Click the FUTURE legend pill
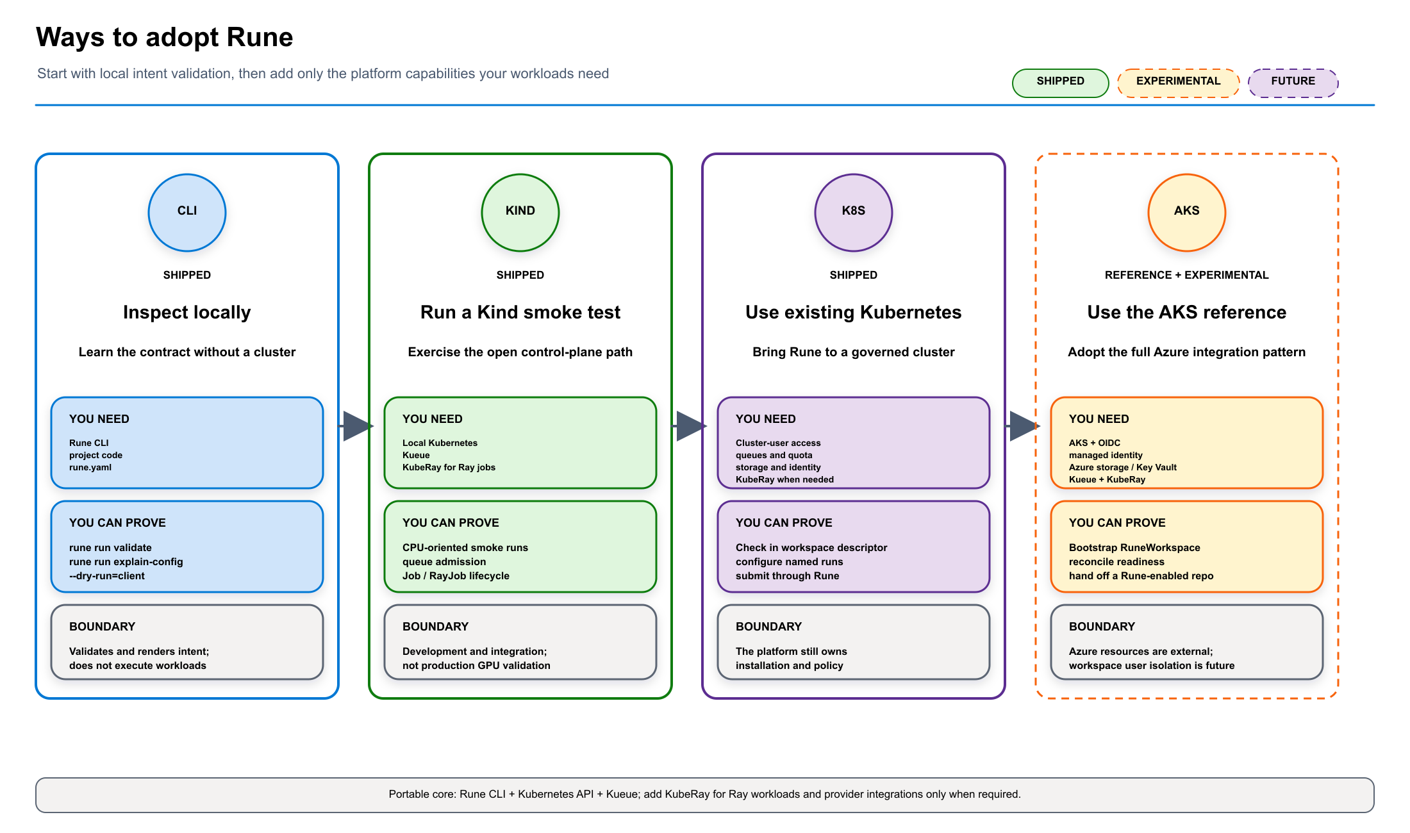This screenshot has width=1410, height=833. pyautogui.click(x=1293, y=83)
